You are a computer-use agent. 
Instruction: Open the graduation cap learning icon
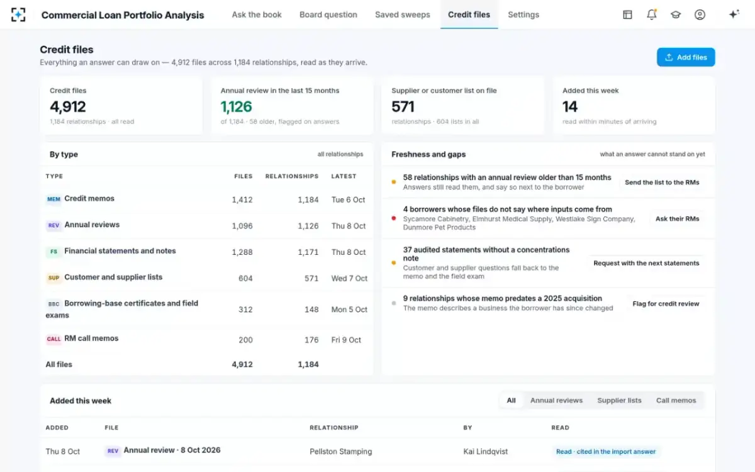tap(676, 14)
